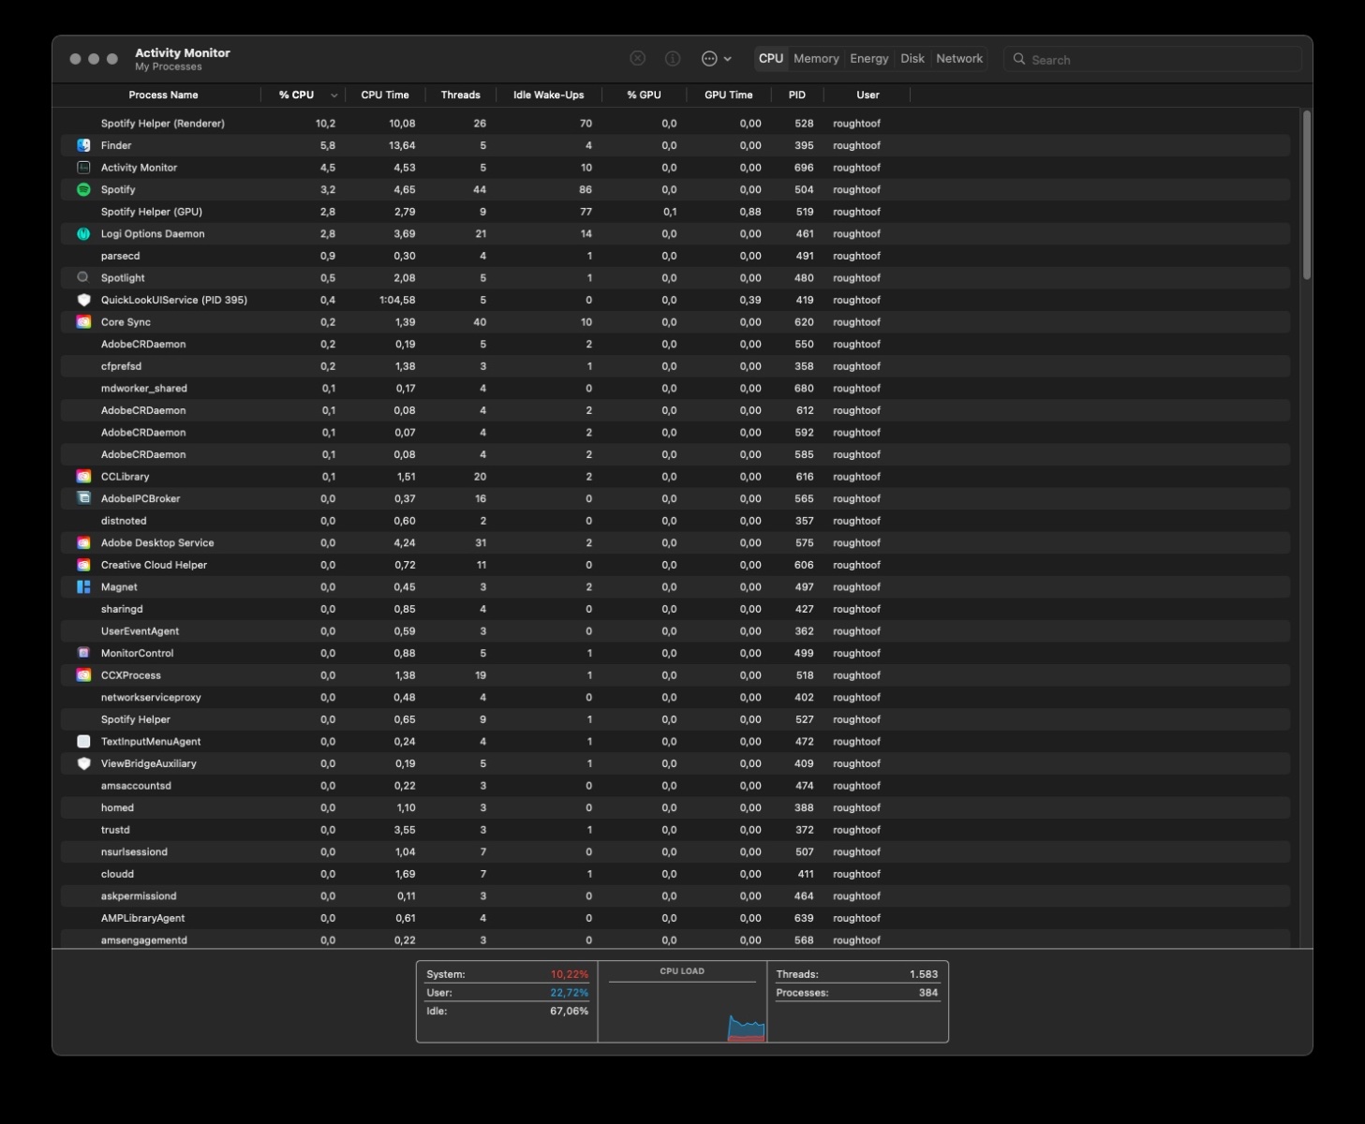The height and width of the screenshot is (1124, 1365).
Task: Switch to the Memory tab
Action: 816,58
